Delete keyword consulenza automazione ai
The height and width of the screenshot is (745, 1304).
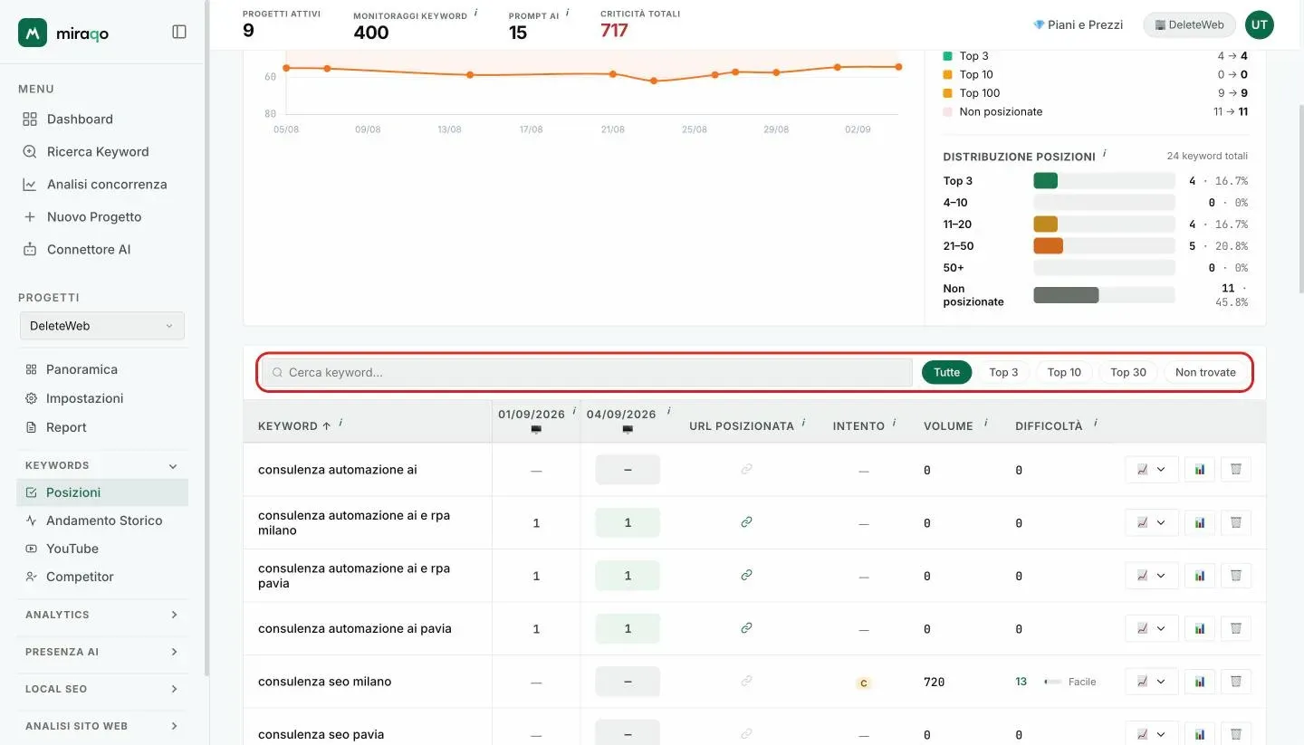click(1236, 470)
